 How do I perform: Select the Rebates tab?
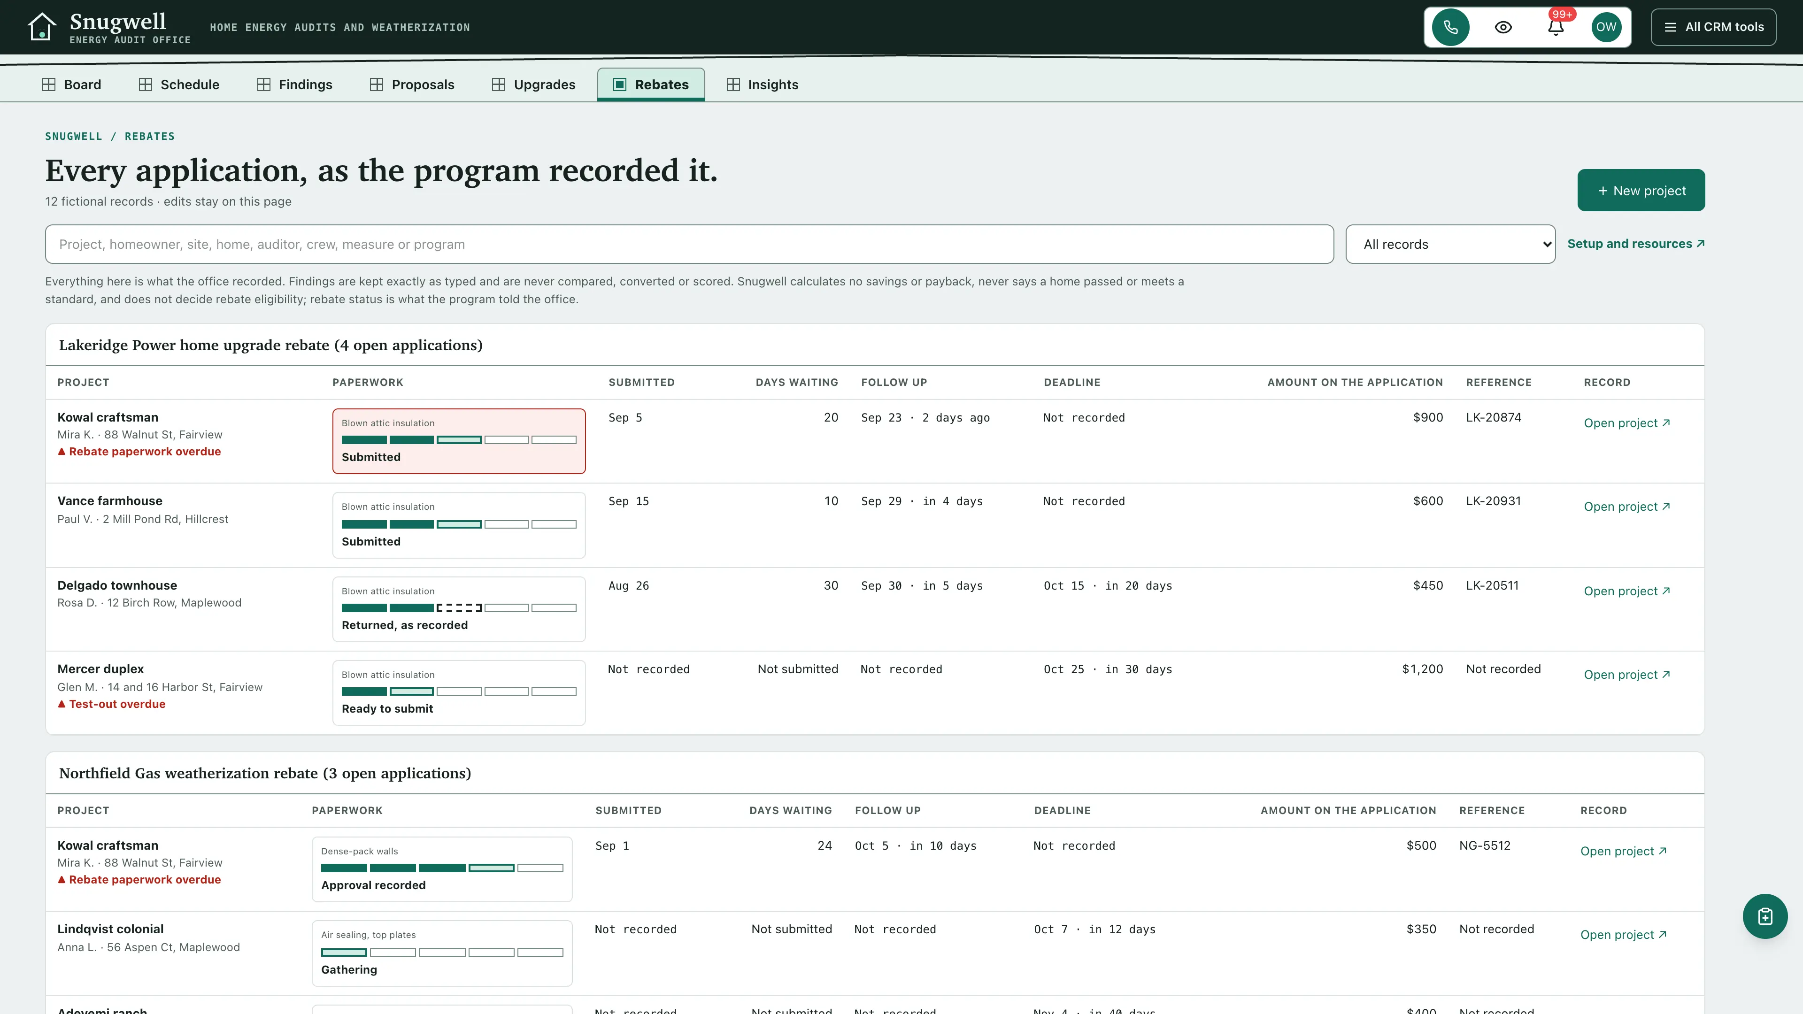651,84
